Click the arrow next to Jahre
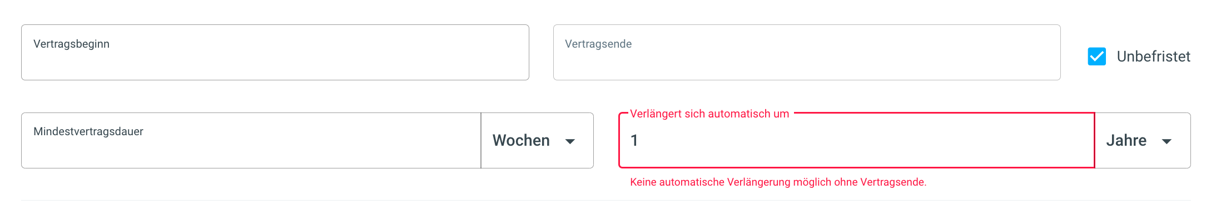 tap(1167, 142)
